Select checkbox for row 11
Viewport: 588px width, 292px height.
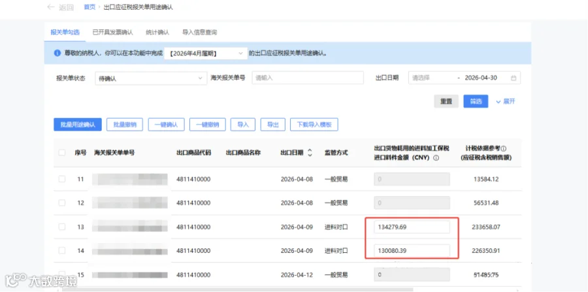click(62, 179)
